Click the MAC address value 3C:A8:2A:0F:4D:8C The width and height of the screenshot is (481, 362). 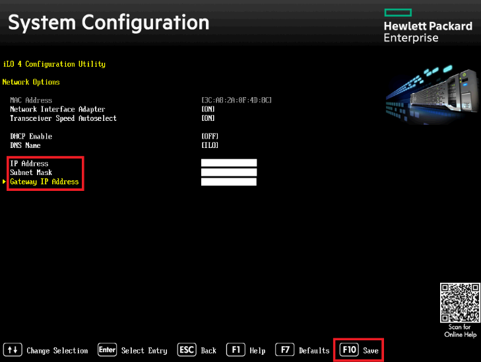coord(236,100)
